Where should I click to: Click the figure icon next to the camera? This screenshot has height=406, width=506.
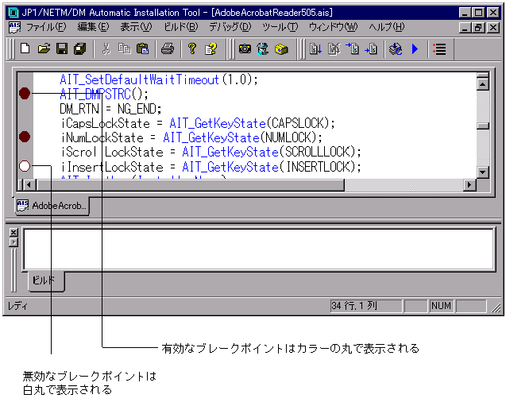click(x=263, y=48)
